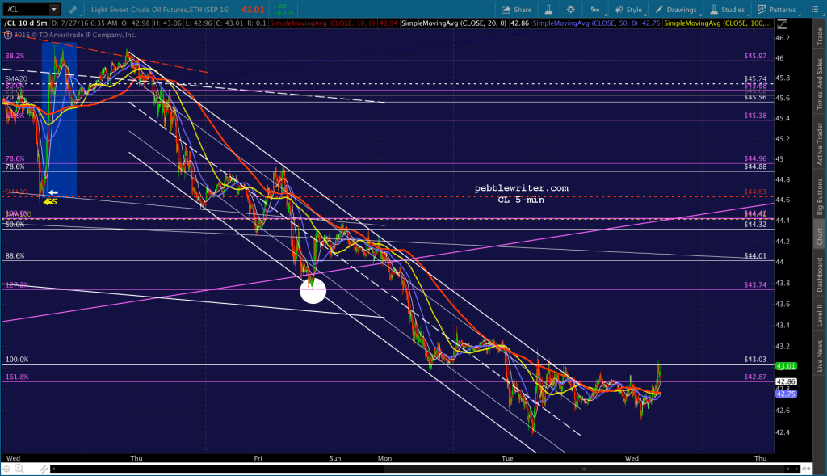Open the Live News side tab
The height and width of the screenshot is (476, 827).
(x=820, y=355)
